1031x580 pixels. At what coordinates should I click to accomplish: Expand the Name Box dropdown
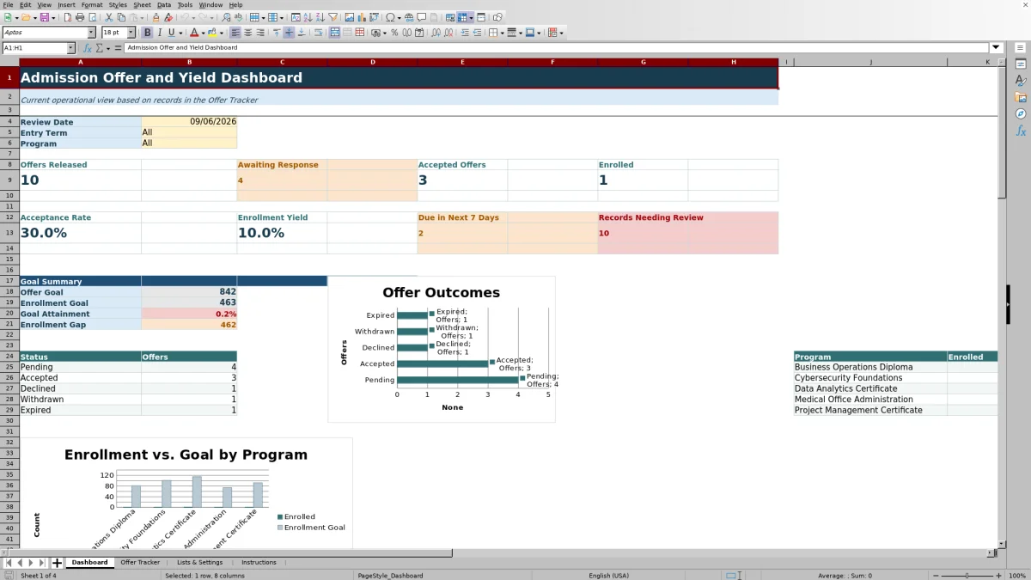70,48
